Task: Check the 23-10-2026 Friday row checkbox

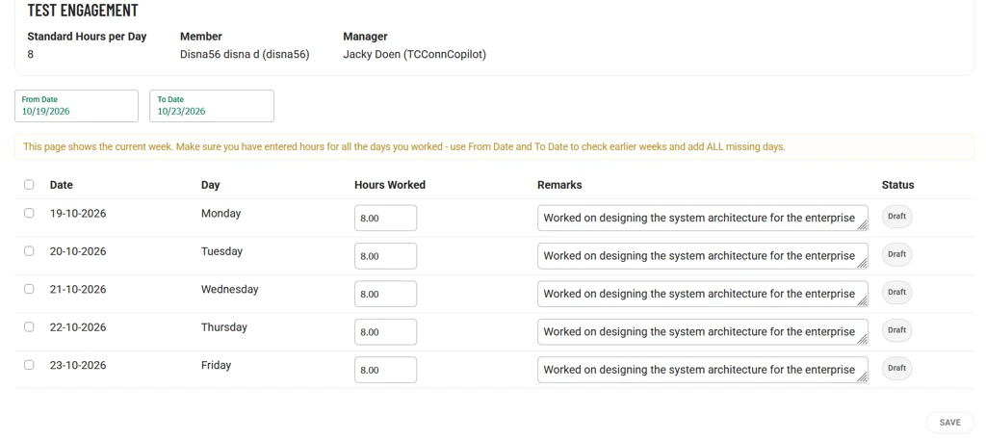Action: click(x=29, y=365)
